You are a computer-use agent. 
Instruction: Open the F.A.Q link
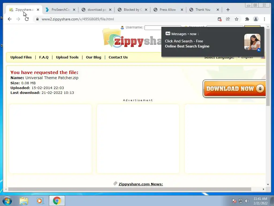[44, 57]
